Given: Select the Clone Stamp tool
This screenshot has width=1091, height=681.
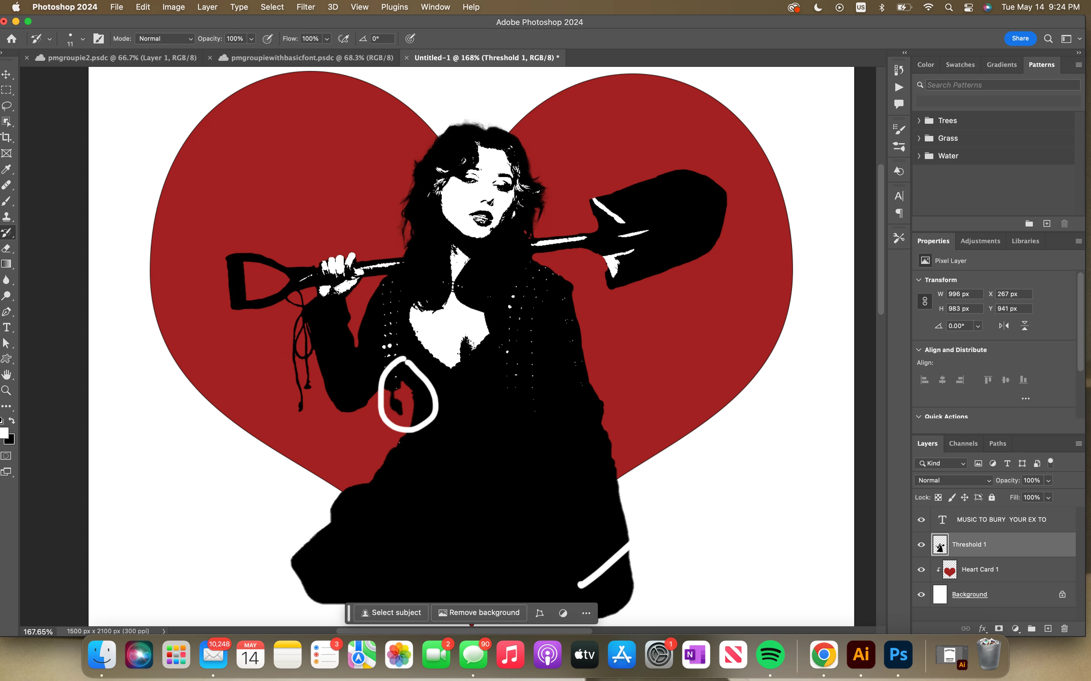Looking at the screenshot, I should 6,217.
